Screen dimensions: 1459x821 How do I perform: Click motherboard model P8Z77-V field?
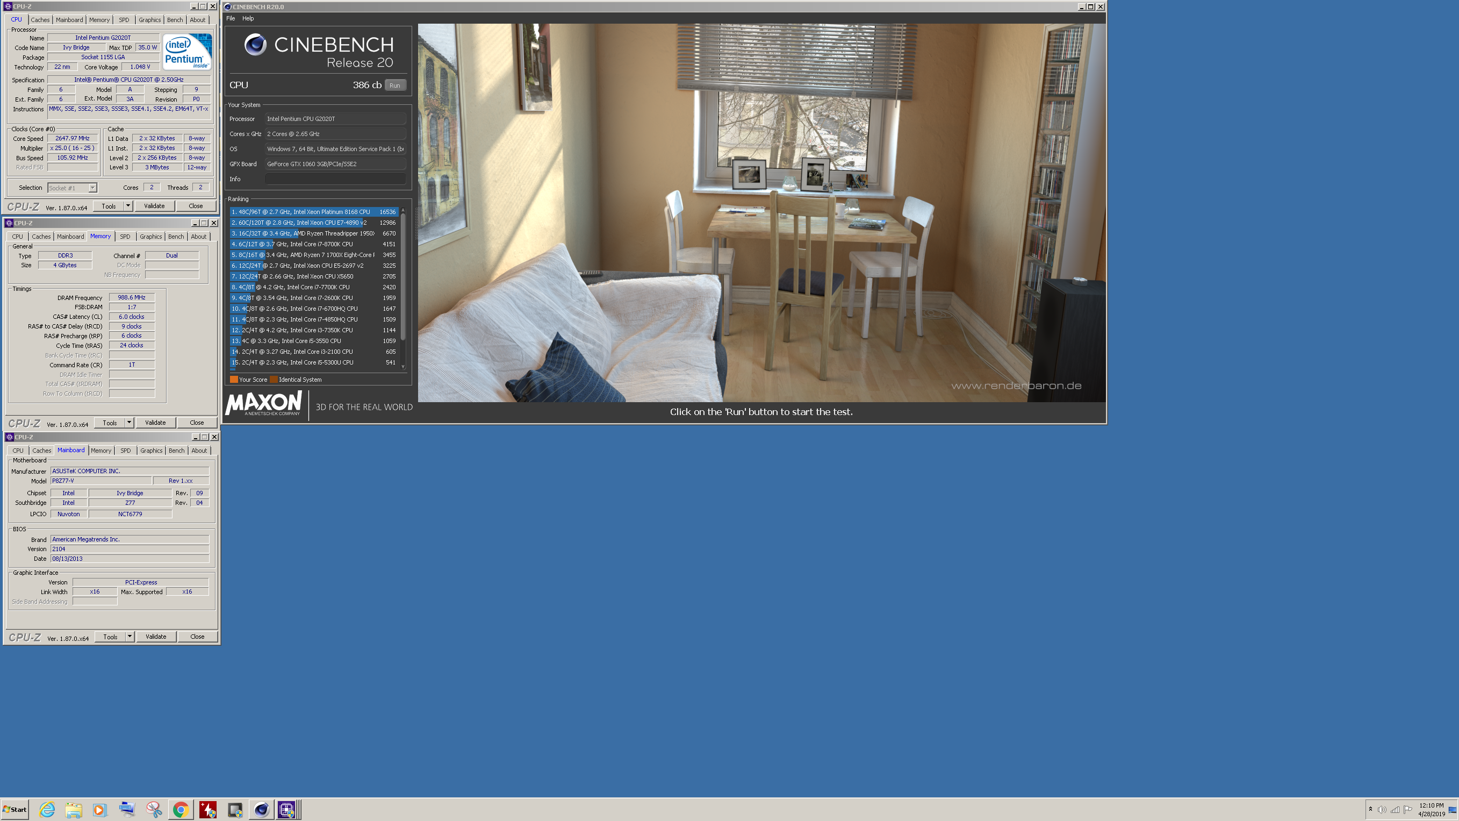(102, 481)
